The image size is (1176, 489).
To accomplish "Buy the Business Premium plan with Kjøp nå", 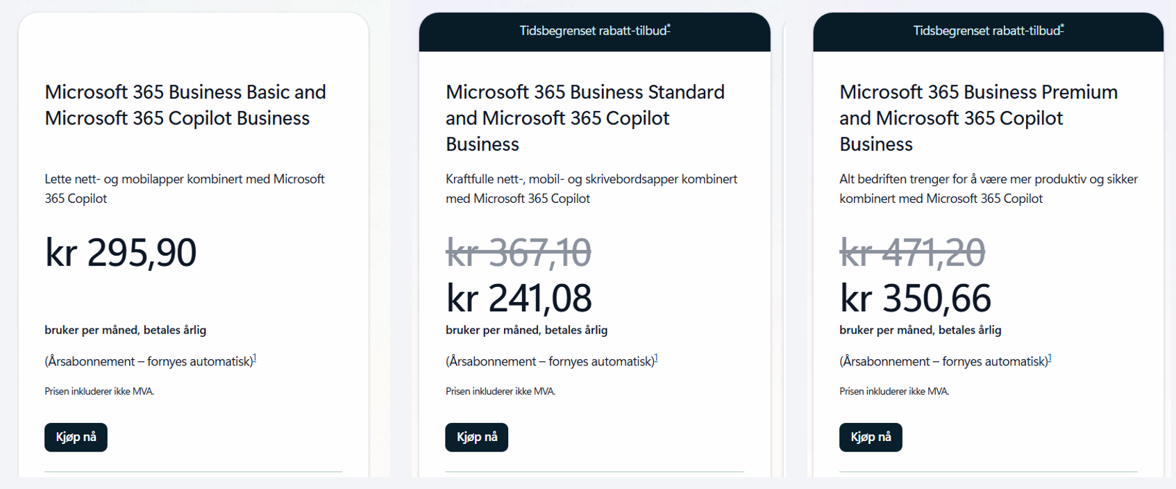I will click(x=871, y=437).
